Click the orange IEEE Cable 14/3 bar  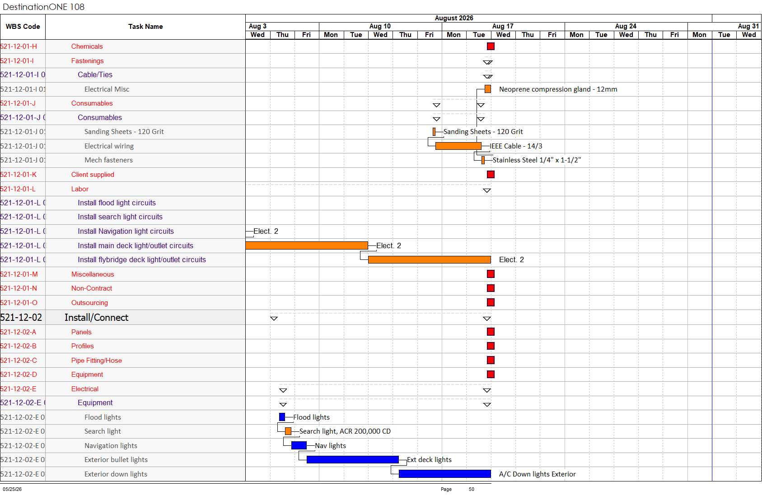coord(458,146)
